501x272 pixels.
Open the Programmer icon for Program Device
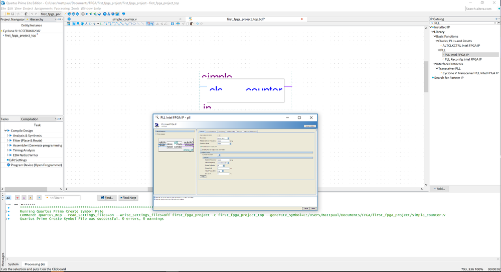tap(8, 165)
